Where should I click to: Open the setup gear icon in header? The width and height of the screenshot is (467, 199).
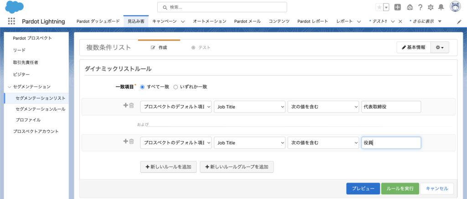(431, 7)
